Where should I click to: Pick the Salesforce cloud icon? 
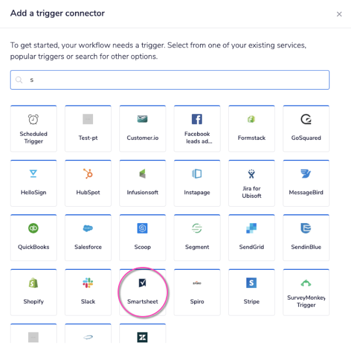point(88,228)
